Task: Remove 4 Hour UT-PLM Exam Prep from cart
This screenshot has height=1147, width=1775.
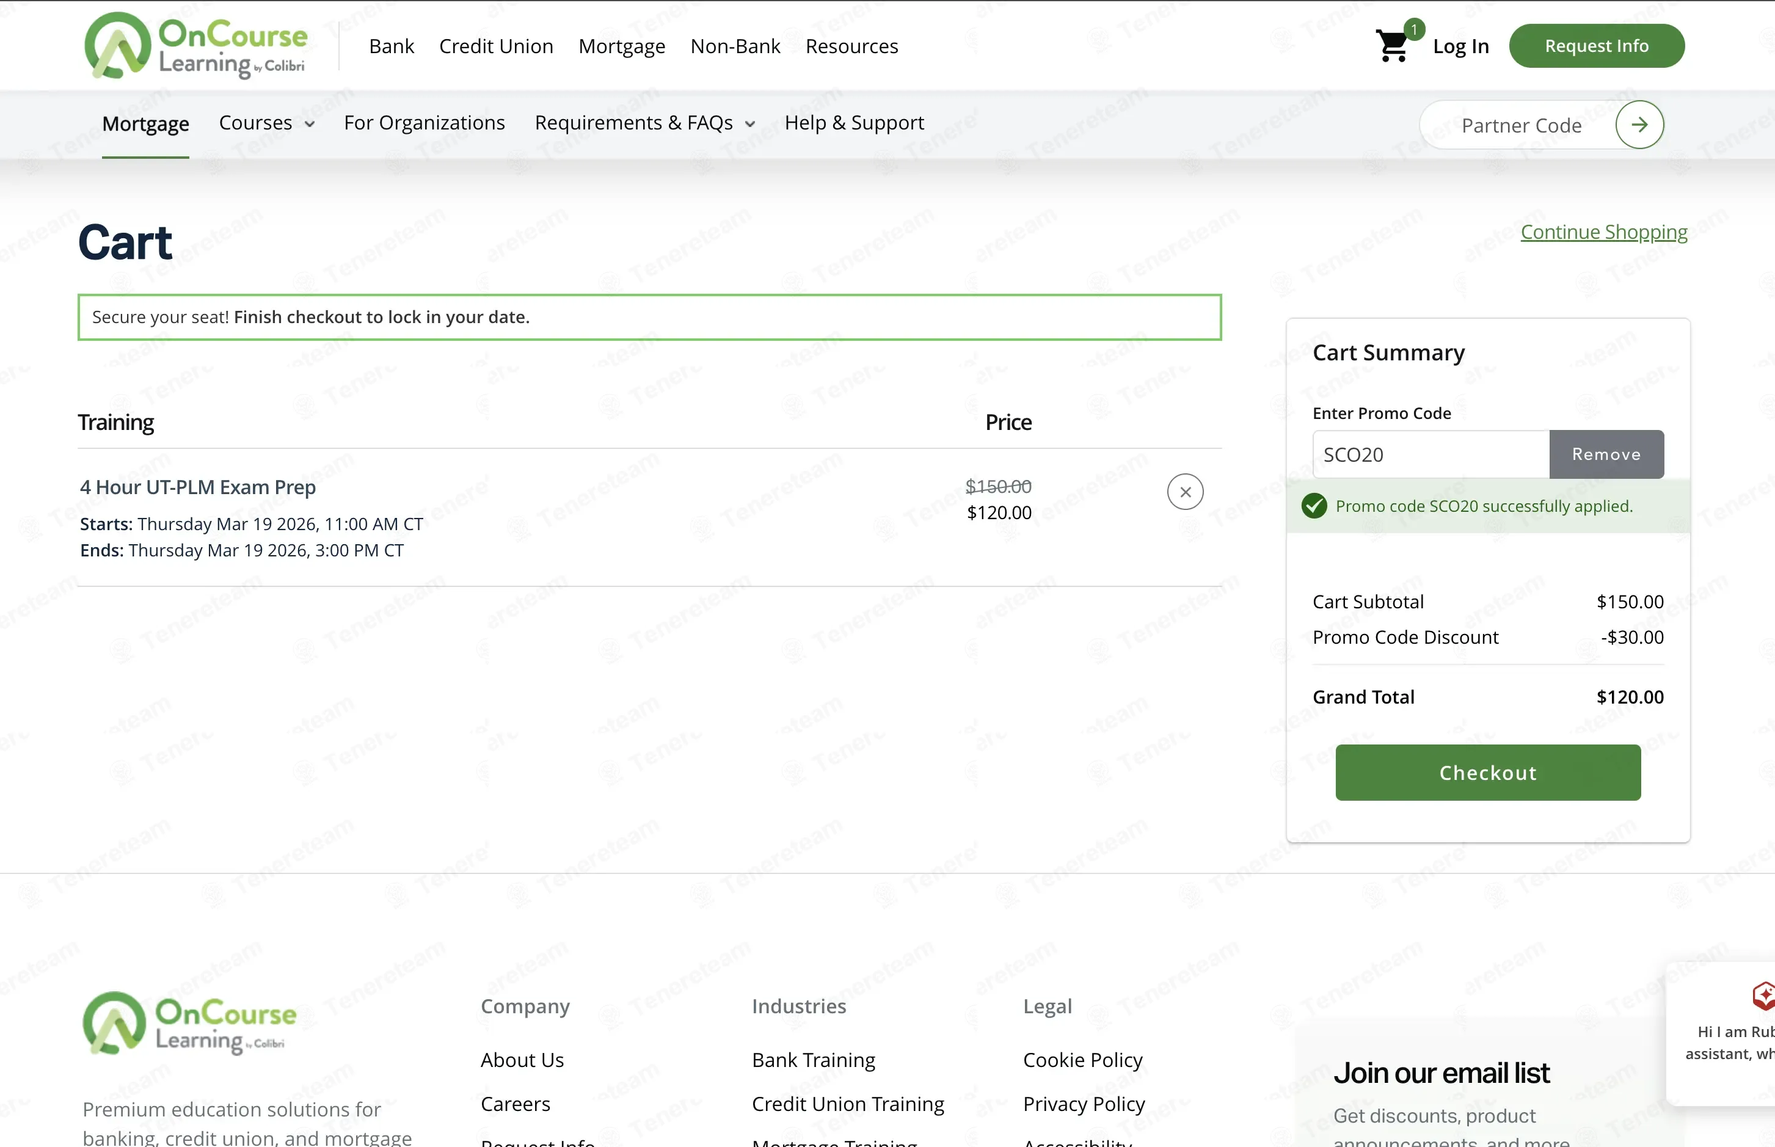Action: (1185, 492)
